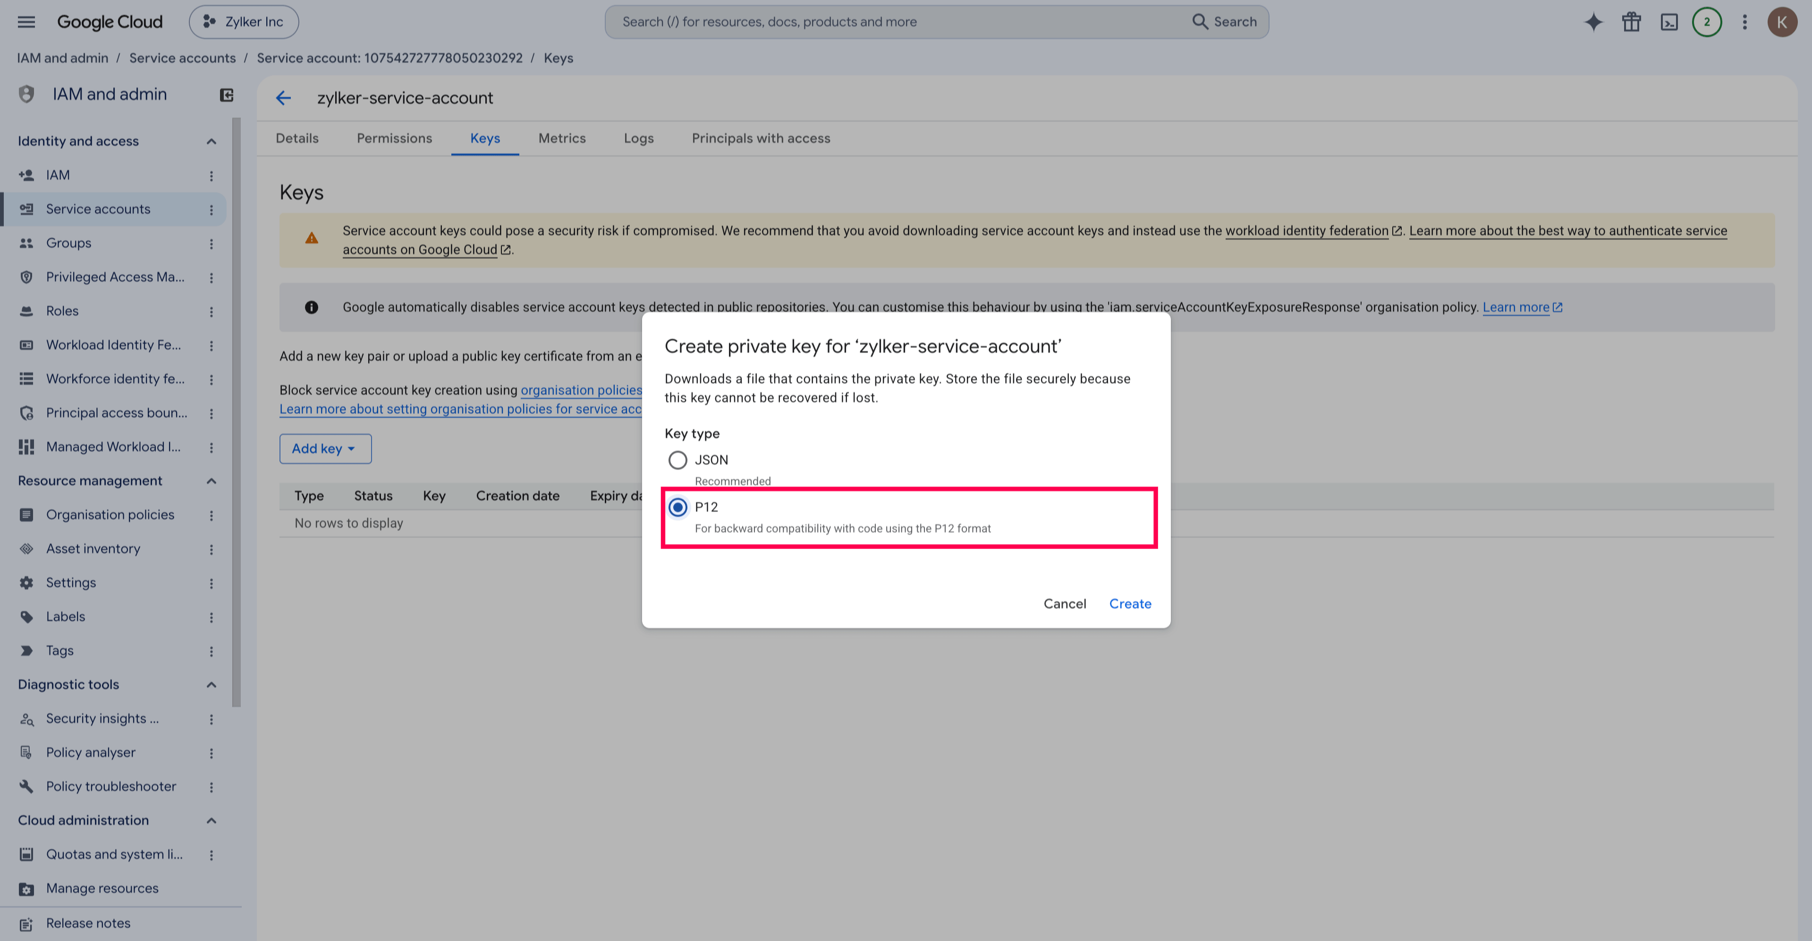Open the Logs tab

(639, 139)
